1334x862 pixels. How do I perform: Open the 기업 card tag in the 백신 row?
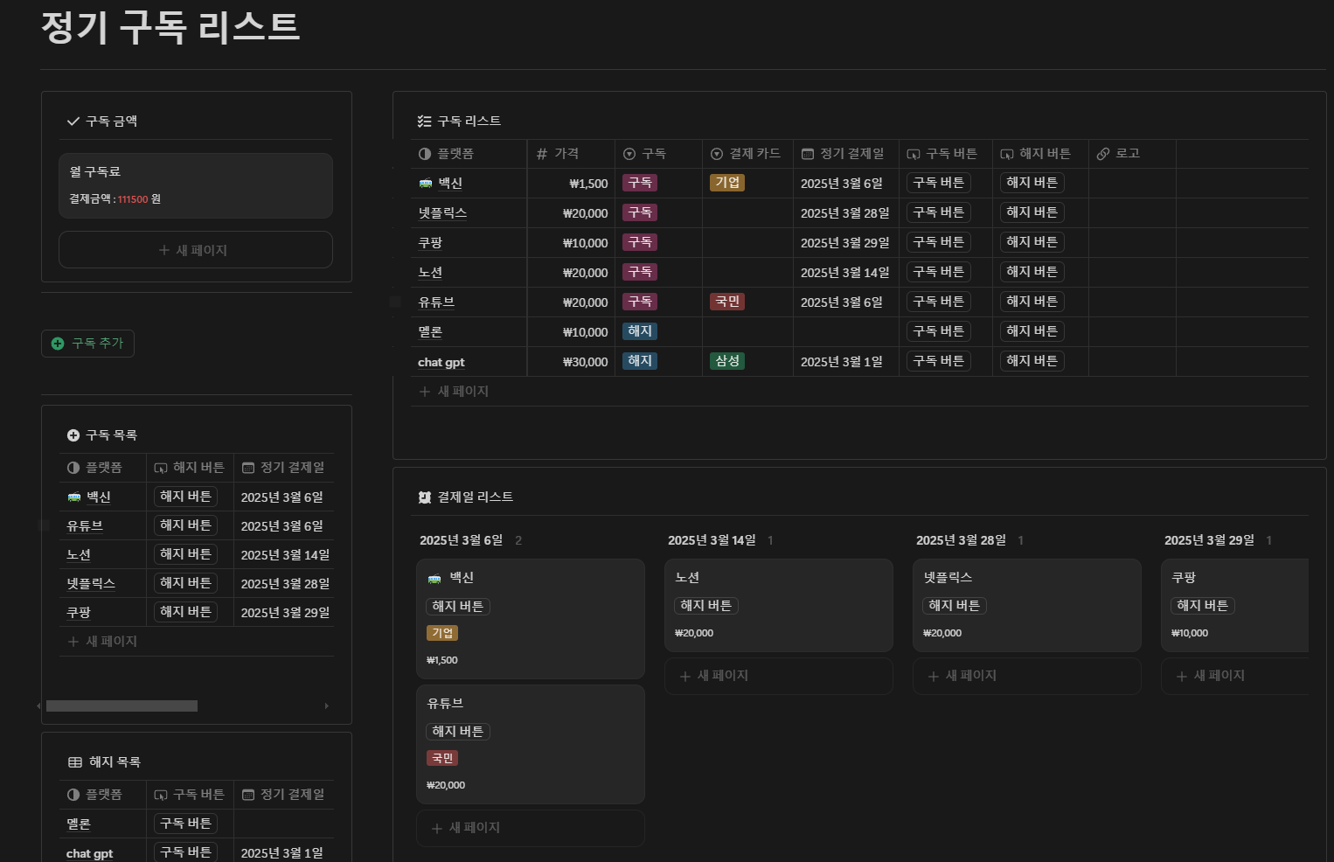coord(727,183)
